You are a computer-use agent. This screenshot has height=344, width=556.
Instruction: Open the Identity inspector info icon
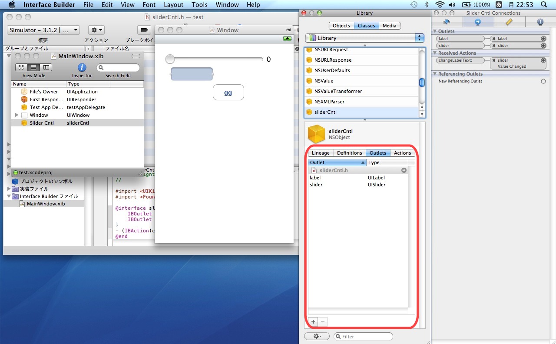tap(540, 22)
